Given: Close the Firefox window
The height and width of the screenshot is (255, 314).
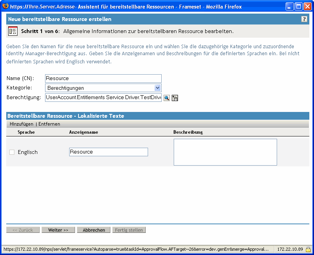Looking at the screenshot, I should click(x=307, y=7).
